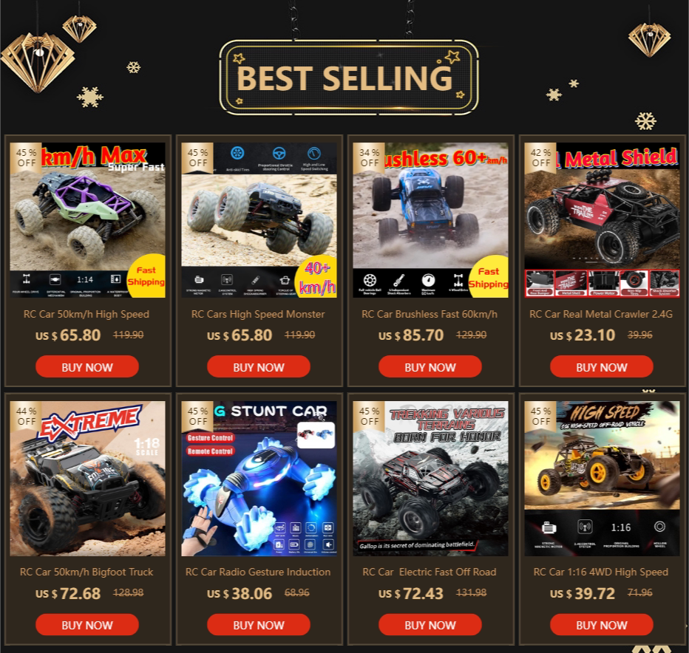689x653 pixels.
Task: Open the RC Car Brushless Fast 60km/h title
Action: [x=430, y=314]
